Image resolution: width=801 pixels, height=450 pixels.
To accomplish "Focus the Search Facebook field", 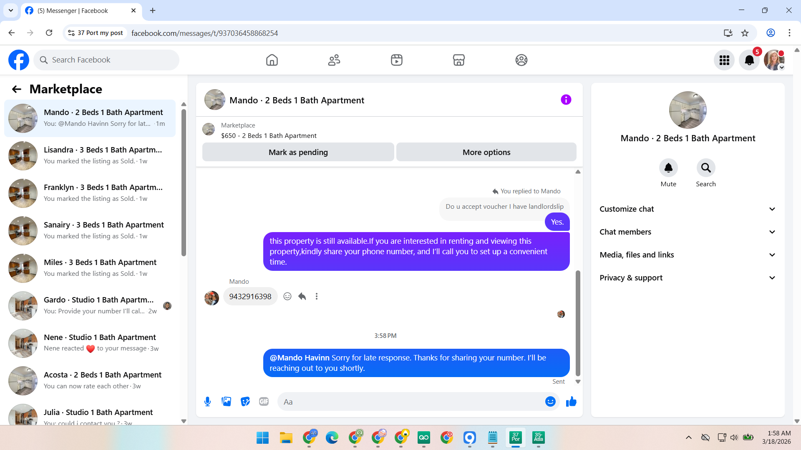I will [x=106, y=60].
